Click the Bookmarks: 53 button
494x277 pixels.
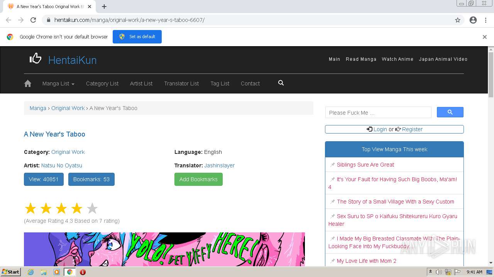point(91,179)
